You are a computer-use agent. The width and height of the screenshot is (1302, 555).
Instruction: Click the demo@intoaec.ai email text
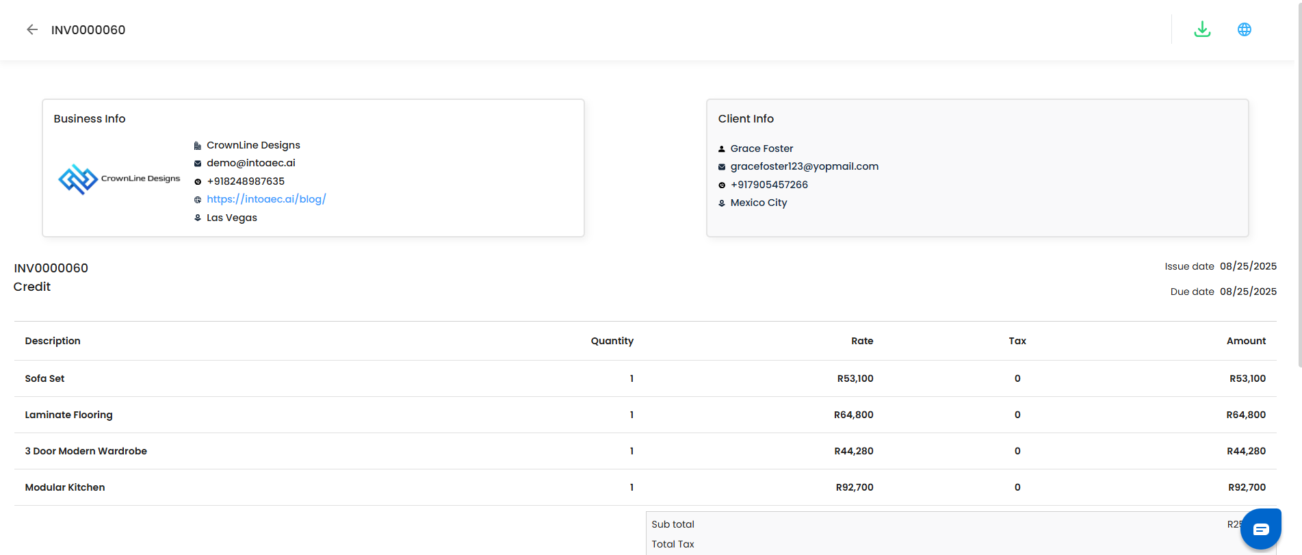(x=251, y=163)
